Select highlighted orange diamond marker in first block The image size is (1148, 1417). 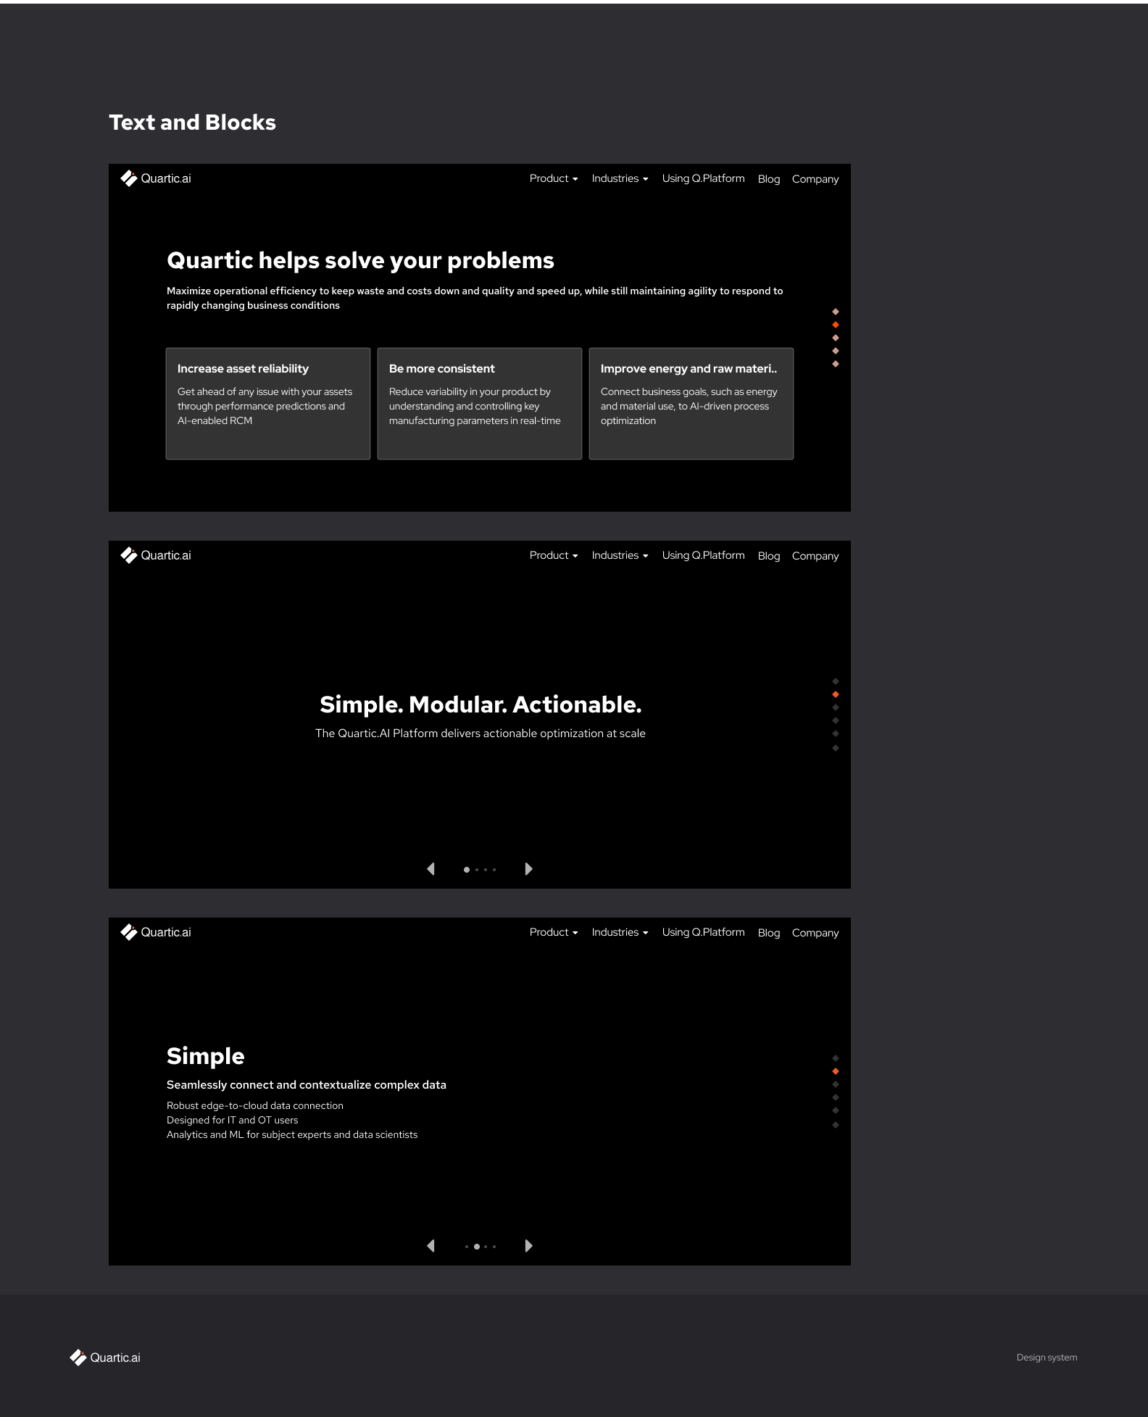tap(836, 325)
